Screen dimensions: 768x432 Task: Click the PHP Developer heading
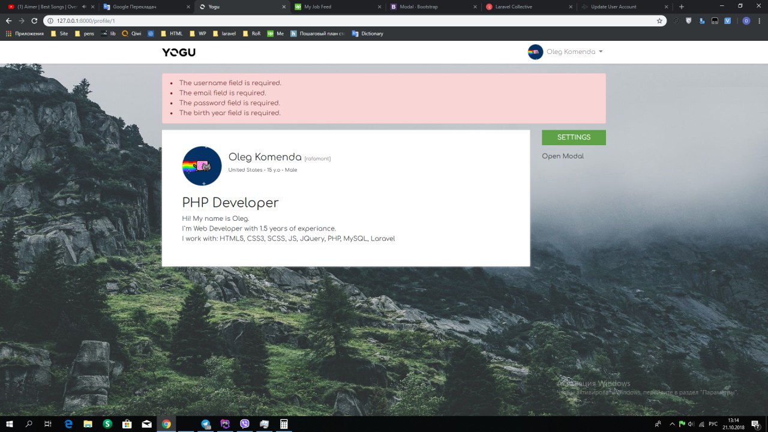(230, 203)
